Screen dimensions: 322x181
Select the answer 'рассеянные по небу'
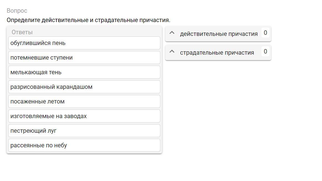(x=84, y=145)
